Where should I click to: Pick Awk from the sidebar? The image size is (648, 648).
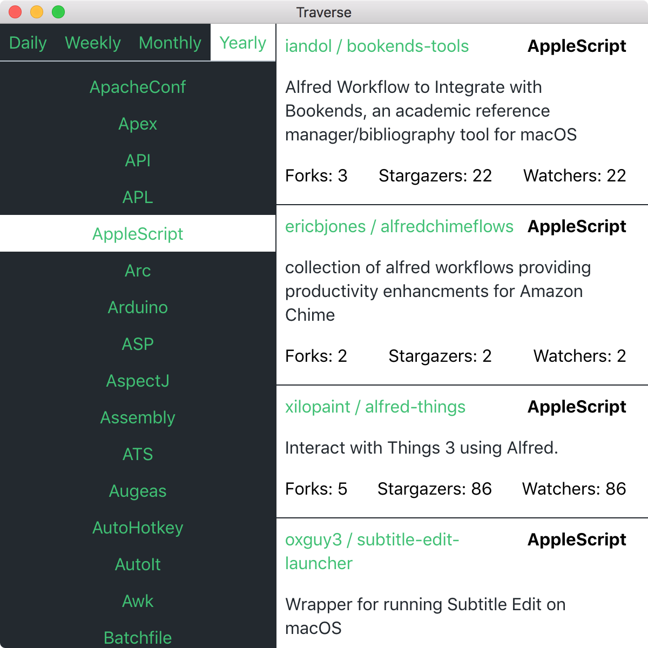point(138,601)
